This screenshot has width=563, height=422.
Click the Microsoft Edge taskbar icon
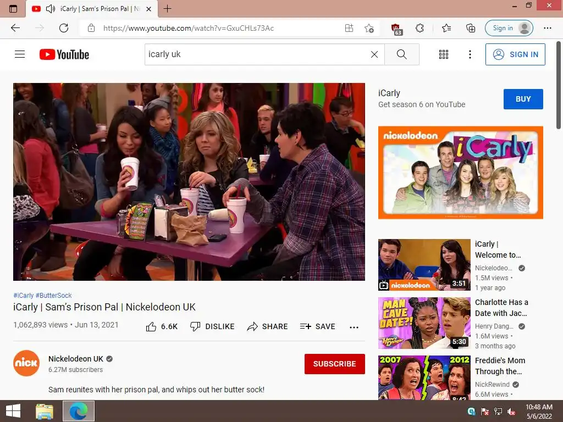pos(79,411)
